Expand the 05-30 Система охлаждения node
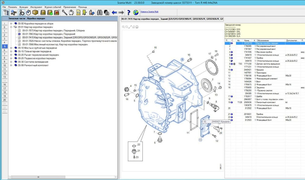Screen dimensions: 305x180 [x=11, y=62]
